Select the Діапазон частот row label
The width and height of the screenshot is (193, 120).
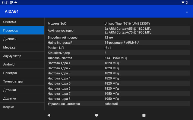coord(60,58)
